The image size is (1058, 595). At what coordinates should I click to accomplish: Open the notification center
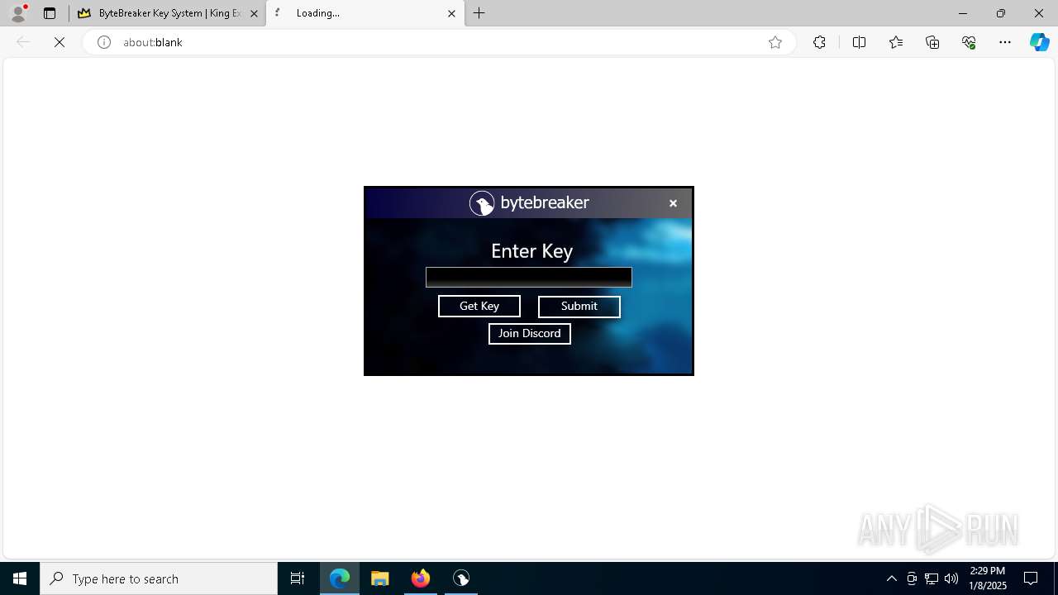click(x=1032, y=578)
